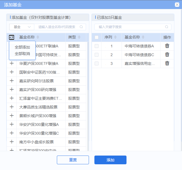
Task: Add 嘉实研究阿尔法股票 with plus icon
Action: (x=12, y=81)
